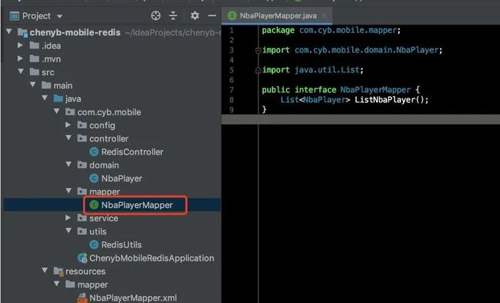Viewport: 500px width, 303px height.
Task: Collapse the domain package
Action: (x=68, y=165)
